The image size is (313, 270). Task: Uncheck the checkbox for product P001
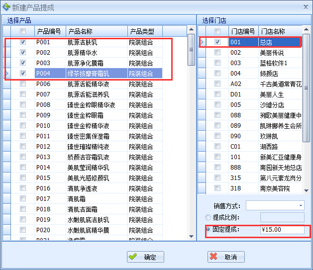tap(23, 42)
